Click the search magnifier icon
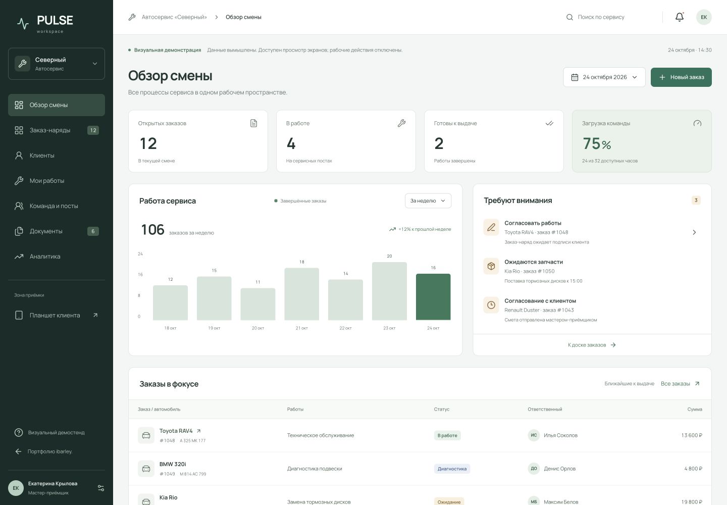The height and width of the screenshot is (505, 727). click(x=569, y=17)
